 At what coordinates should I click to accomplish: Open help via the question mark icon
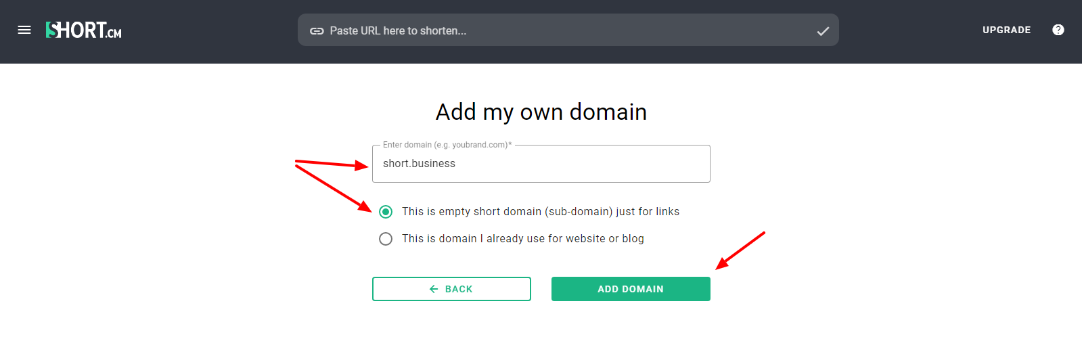pyautogui.click(x=1058, y=30)
